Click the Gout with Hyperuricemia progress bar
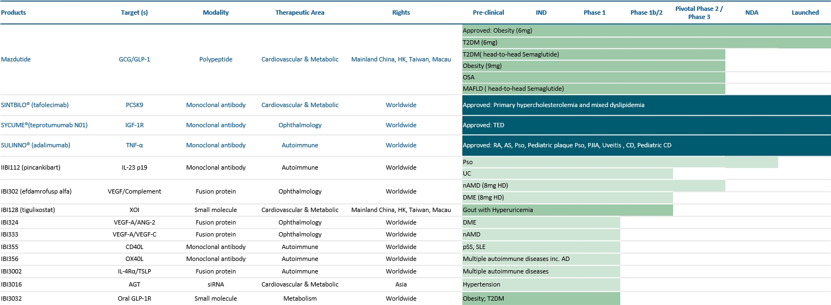This screenshot has width=831, height=305. [x=567, y=210]
